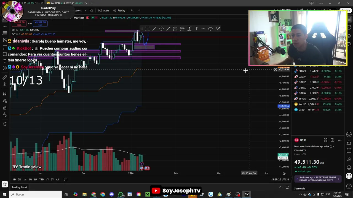Select the All time range

click(x=57, y=180)
